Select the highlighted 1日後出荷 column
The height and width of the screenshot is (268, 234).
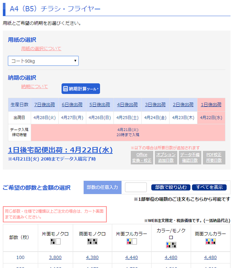pyautogui.click(x=211, y=105)
